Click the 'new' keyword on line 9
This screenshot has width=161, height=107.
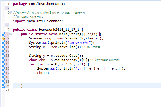tap(60, 39)
